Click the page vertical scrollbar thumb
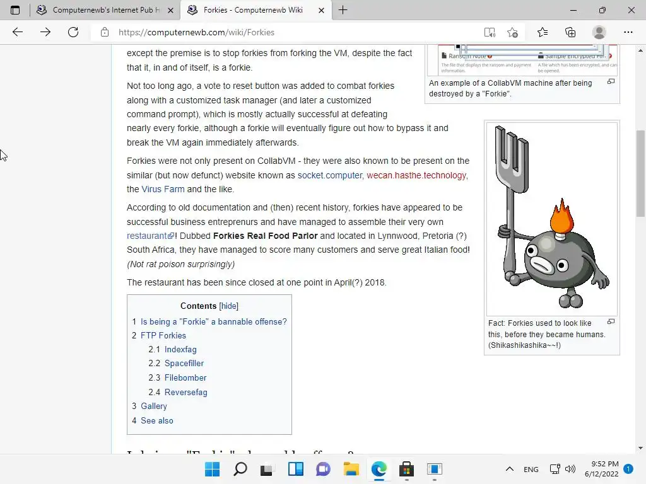Screen dimensions: 646x484 [x=640, y=173]
